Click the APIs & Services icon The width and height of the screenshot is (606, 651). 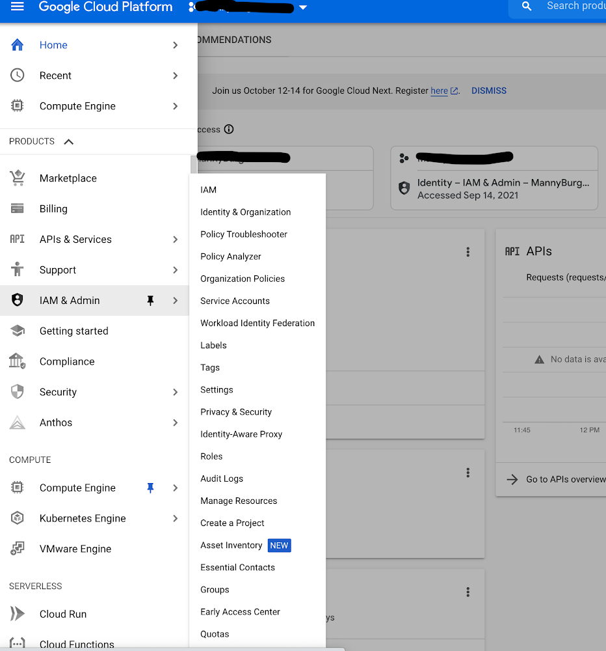pyautogui.click(x=17, y=239)
